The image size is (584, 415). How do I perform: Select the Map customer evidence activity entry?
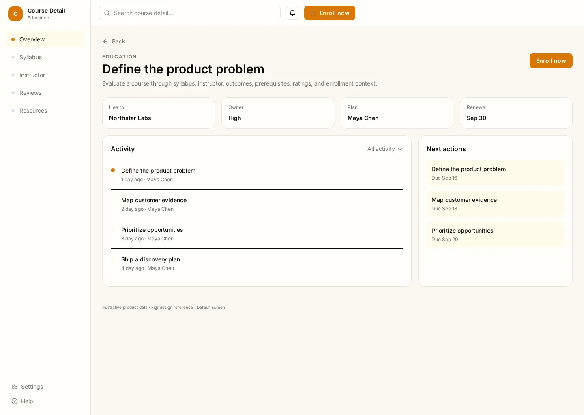[x=257, y=204]
